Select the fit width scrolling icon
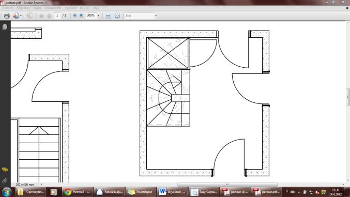The image size is (350, 197). [108, 16]
